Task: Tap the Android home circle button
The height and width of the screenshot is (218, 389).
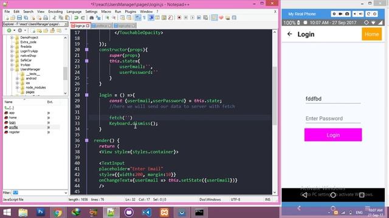Action: coord(333,195)
